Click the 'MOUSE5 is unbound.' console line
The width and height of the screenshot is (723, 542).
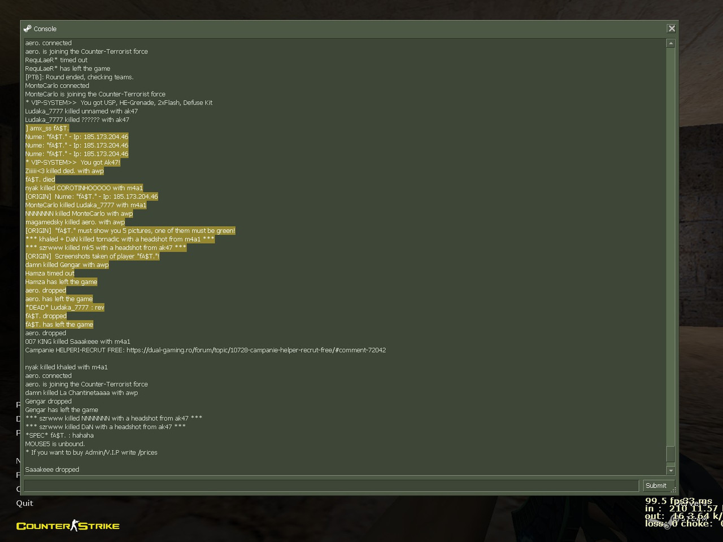pyautogui.click(x=55, y=444)
